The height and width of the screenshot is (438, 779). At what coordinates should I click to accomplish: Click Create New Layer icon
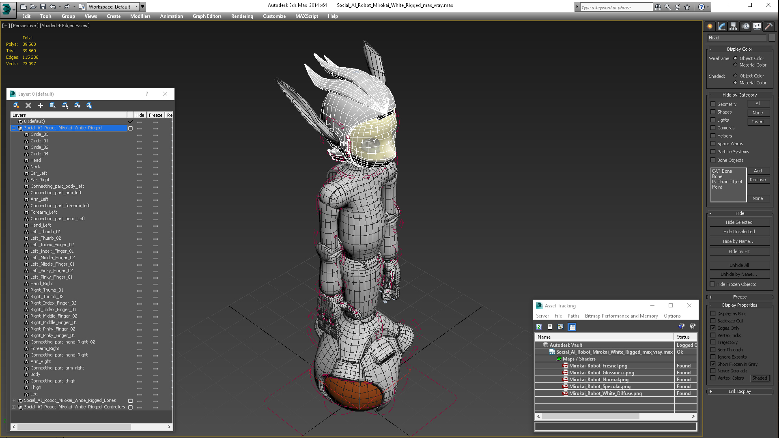click(x=16, y=105)
